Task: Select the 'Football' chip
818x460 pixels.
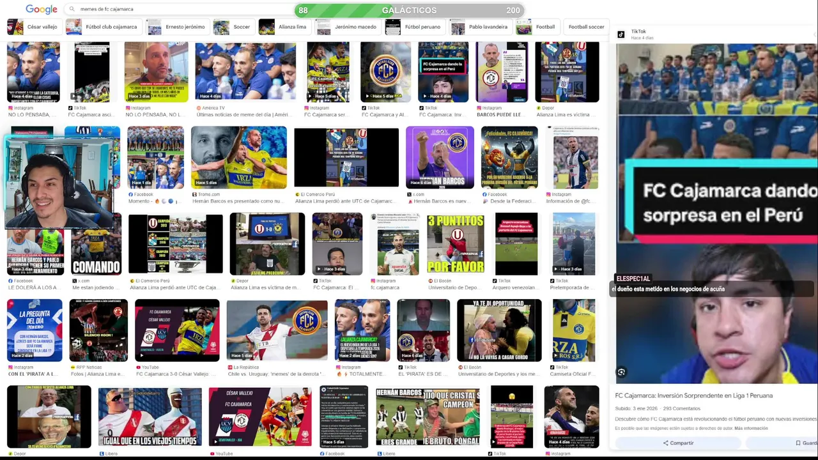Action: point(537,27)
